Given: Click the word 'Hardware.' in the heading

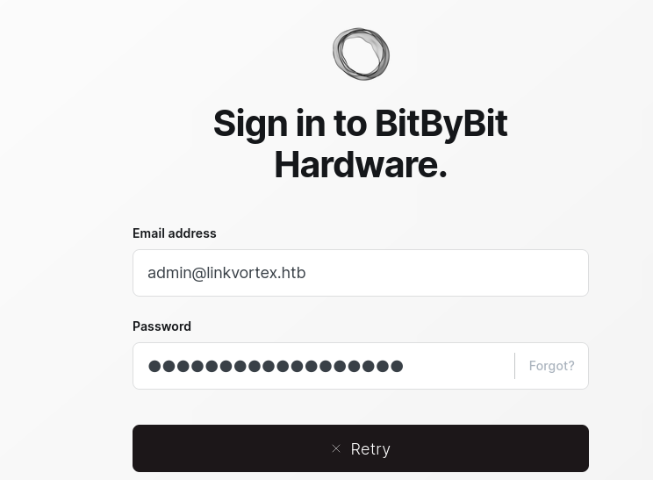Looking at the screenshot, I should (x=361, y=165).
